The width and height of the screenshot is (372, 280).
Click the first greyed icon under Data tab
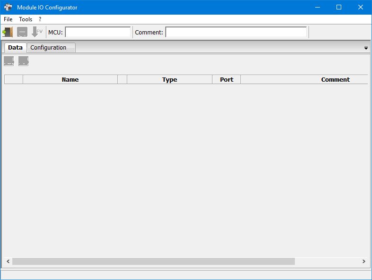click(9, 61)
